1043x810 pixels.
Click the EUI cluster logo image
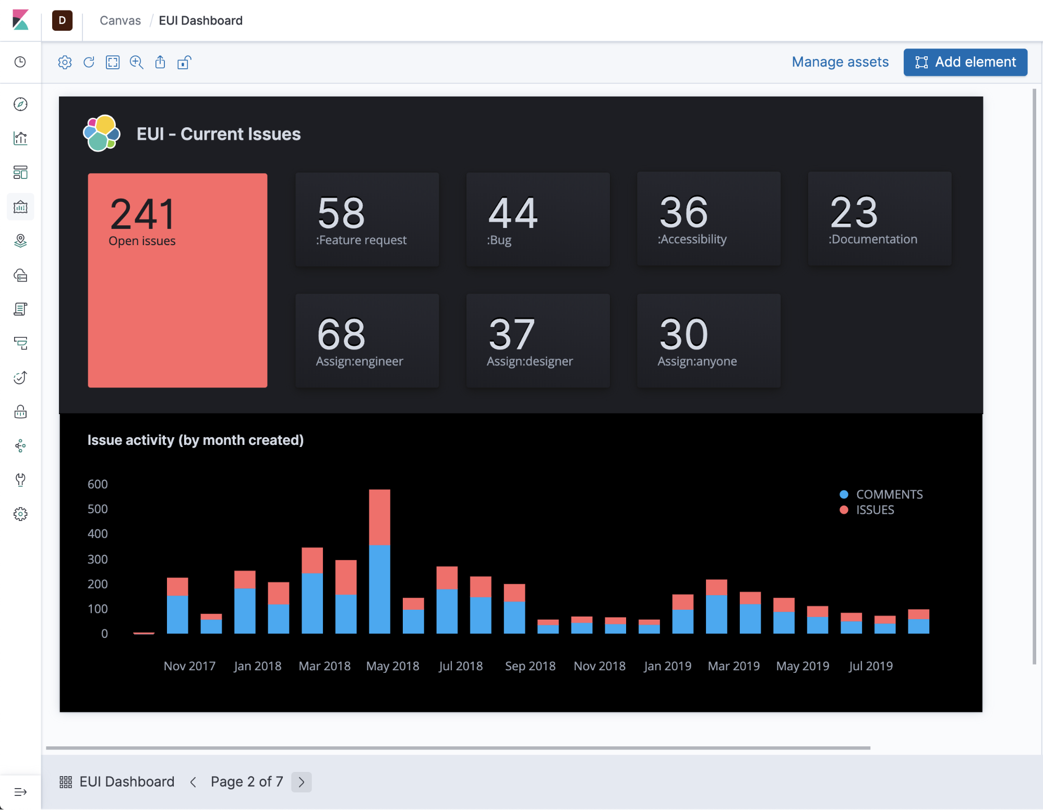point(102,133)
